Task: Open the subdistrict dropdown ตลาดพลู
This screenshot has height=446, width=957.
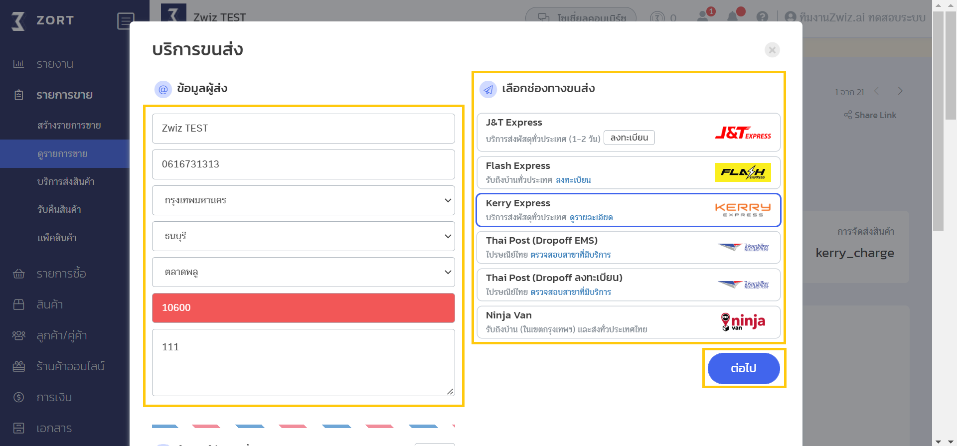Action: (x=304, y=272)
